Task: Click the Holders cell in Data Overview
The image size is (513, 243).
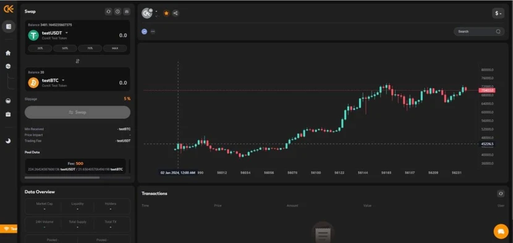Action: [111, 207]
